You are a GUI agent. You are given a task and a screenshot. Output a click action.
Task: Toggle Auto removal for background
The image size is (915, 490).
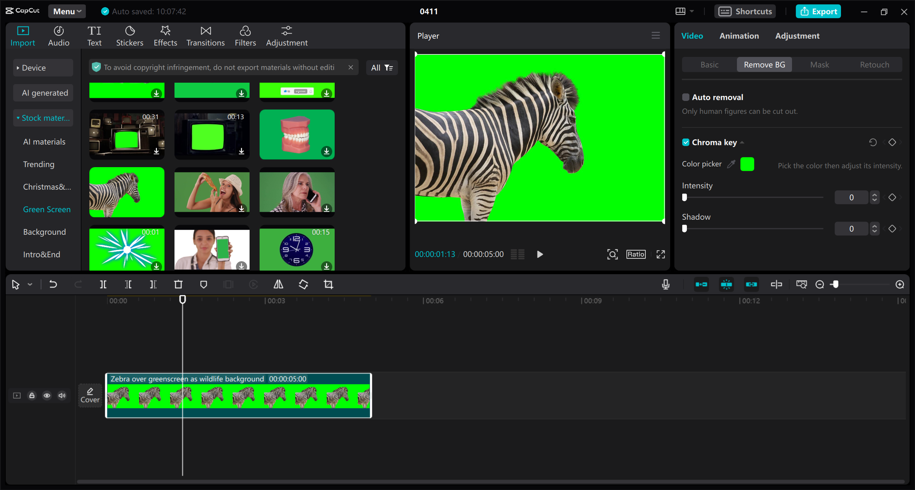(x=685, y=97)
